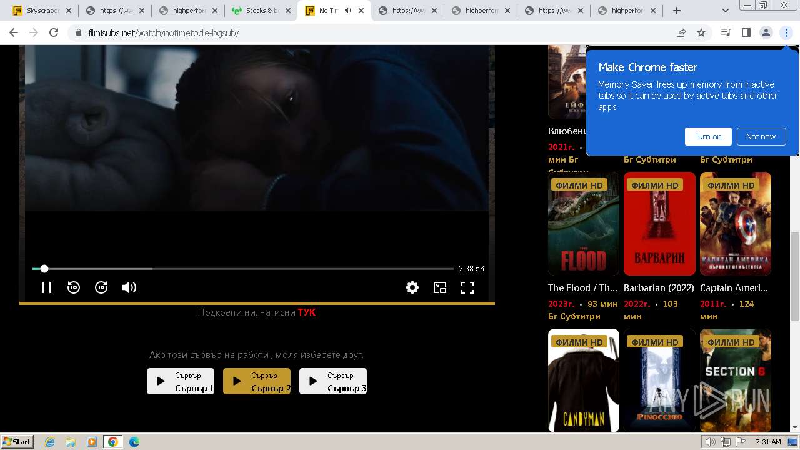
Task: Click Chrome taskbar icon
Action: coord(113,442)
